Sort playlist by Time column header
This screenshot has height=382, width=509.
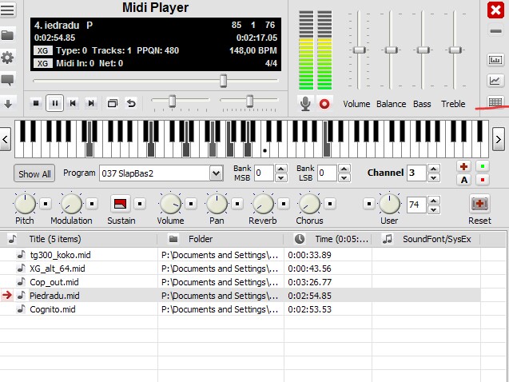pyautogui.click(x=328, y=239)
